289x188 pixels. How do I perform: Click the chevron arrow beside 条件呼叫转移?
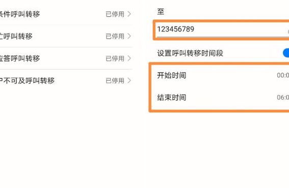[x=129, y=14]
